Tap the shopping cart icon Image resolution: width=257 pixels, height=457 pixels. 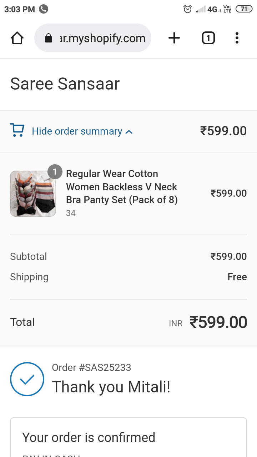[x=17, y=130]
